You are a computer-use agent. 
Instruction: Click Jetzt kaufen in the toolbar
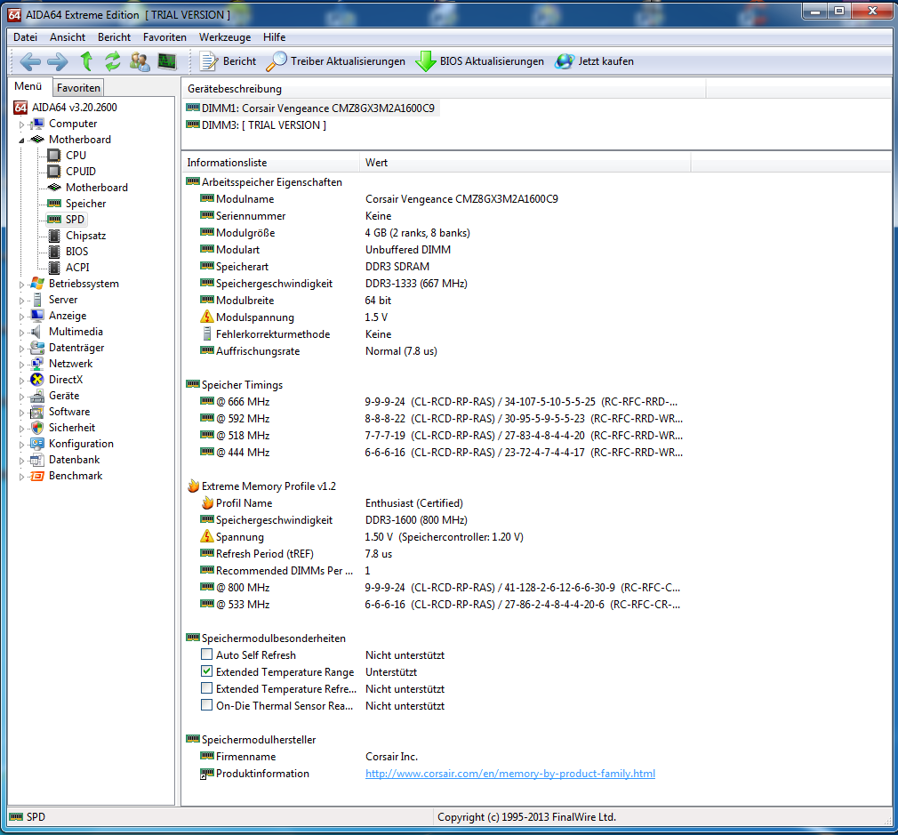595,61
